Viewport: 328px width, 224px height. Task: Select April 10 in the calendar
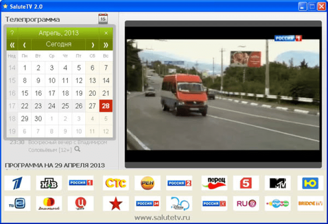coord(52,80)
